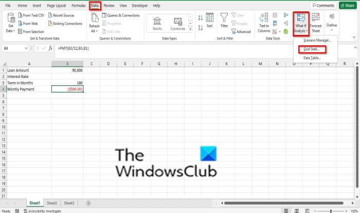Screen dimensions: 360x213
Task: Open the Page Layout tab
Action: (56, 6)
